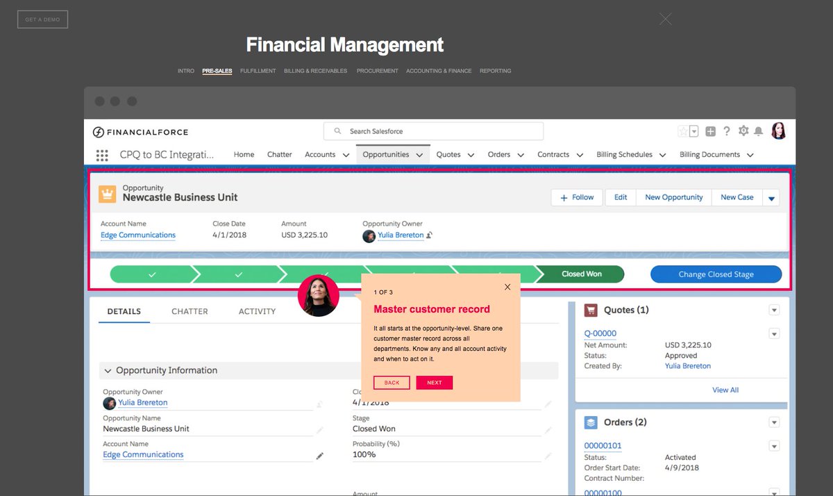The image size is (833, 496).
Task: Click the Quotes related list icon
Action: click(x=591, y=310)
